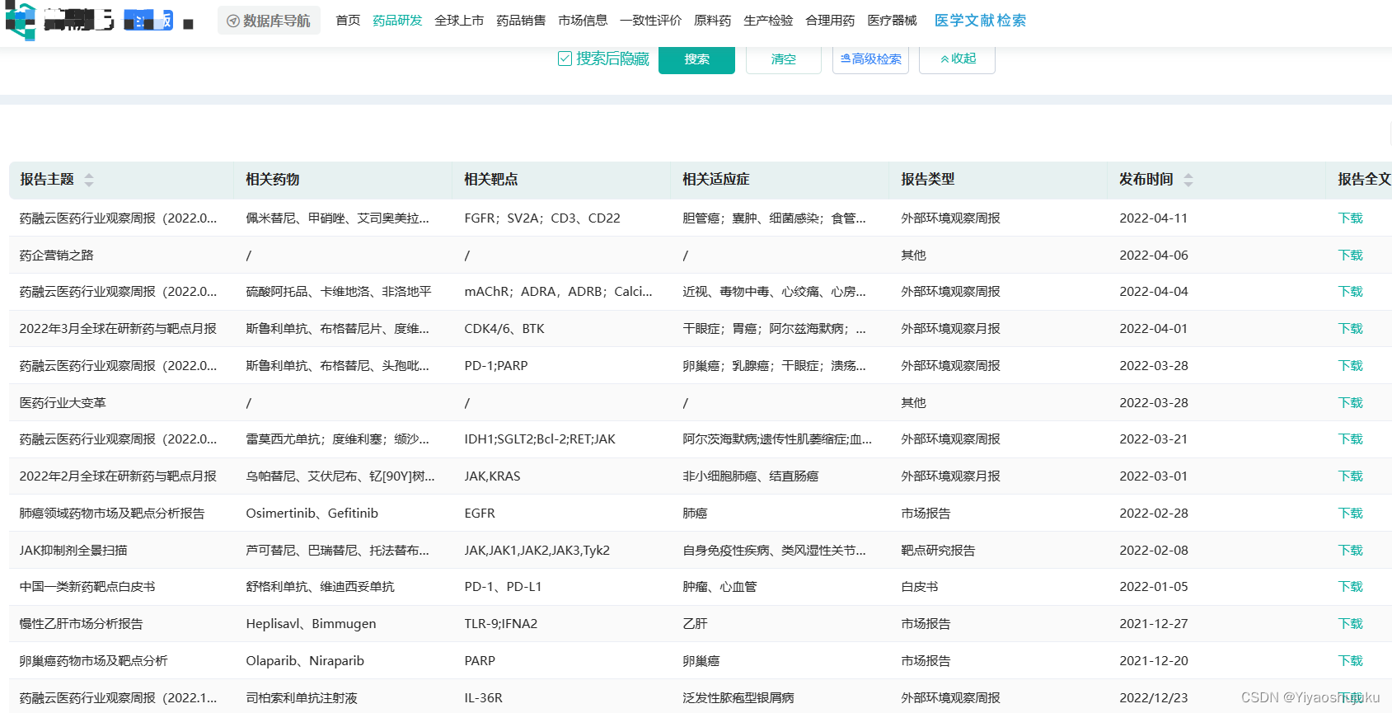This screenshot has height=713, width=1392.
Task: Download the 2022年2月全球在研新药与靶点月报
Action: (x=1350, y=476)
